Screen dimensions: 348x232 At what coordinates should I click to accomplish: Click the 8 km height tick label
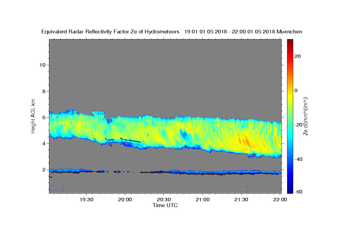(43, 91)
